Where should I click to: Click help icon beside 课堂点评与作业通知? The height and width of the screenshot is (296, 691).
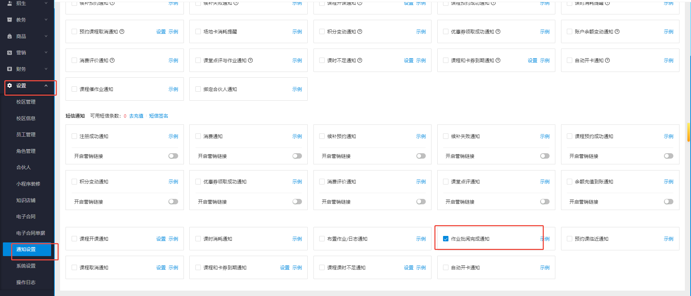pos(250,60)
